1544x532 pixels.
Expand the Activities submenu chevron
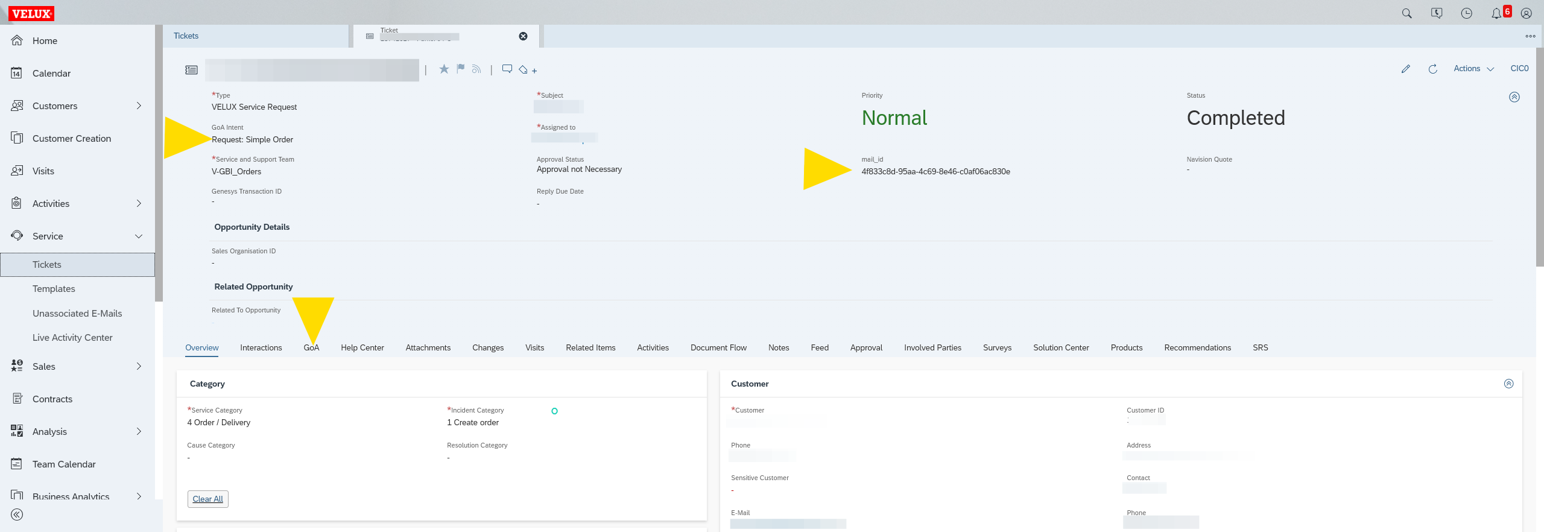[139, 203]
